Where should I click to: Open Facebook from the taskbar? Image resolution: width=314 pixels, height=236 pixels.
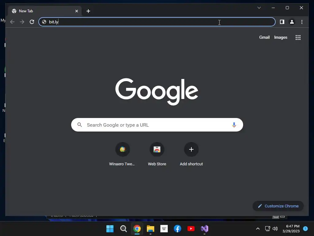point(178,229)
